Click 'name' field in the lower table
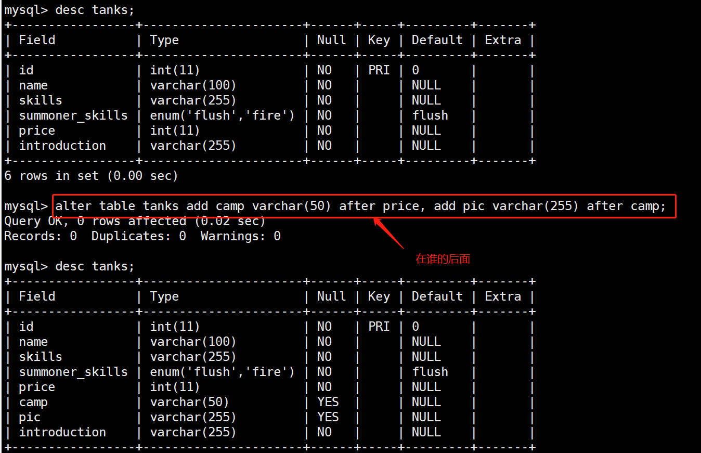The height and width of the screenshot is (453, 701). coord(33,342)
